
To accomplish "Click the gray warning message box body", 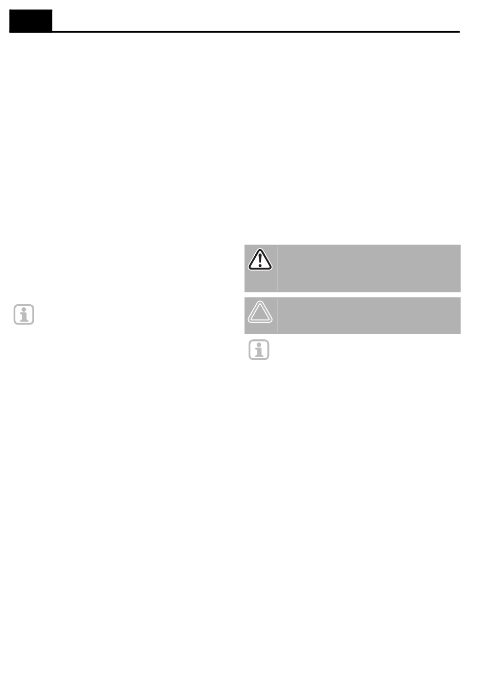I will pyautogui.click(x=369, y=268).
